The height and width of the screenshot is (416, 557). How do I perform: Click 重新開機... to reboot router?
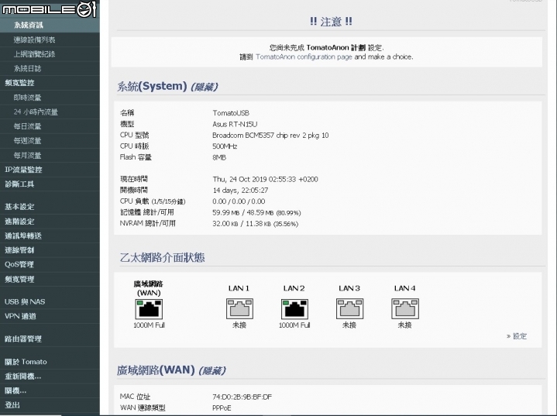click(23, 376)
